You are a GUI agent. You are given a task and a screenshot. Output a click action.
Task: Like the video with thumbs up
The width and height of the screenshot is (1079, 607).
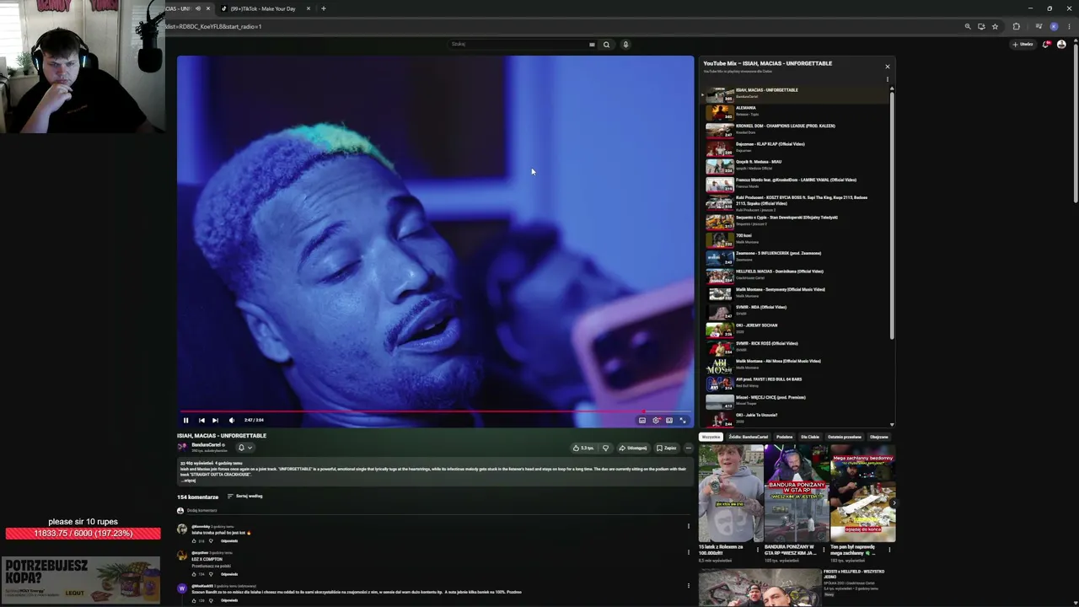[x=582, y=449]
